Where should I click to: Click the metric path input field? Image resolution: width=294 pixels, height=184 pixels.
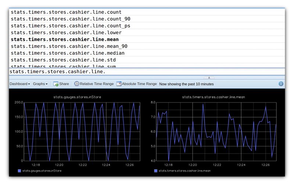(x=147, y=72)
